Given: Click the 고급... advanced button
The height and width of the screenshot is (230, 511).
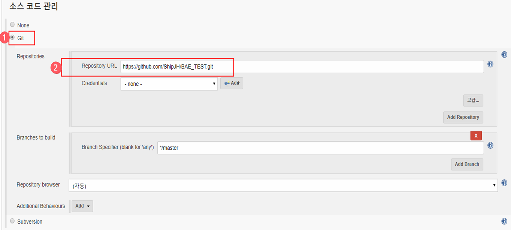Looking at the screenshot, I should pos(473,100).
